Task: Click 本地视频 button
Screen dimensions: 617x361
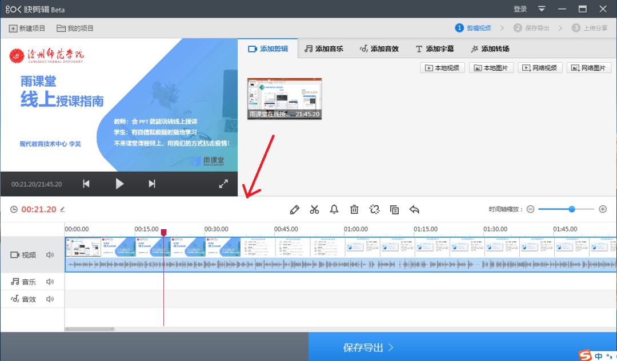Action: (442, 67)
